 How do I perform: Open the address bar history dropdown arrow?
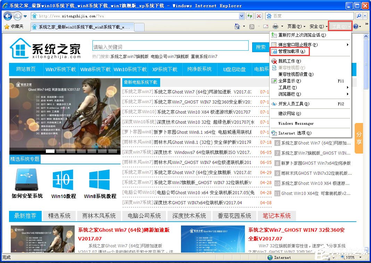[x=241, y=16]
